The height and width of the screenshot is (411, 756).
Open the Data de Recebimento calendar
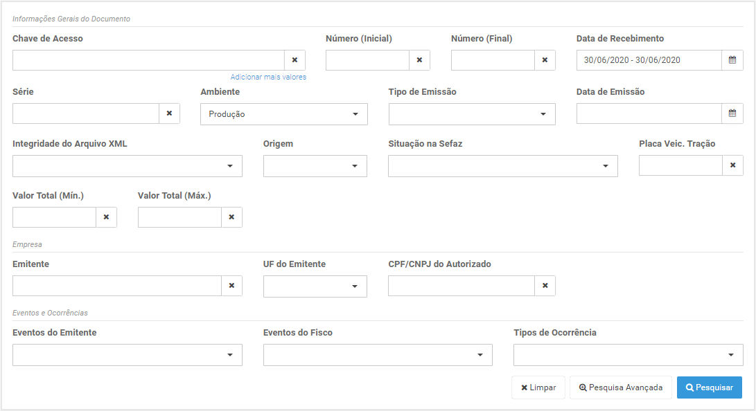coord(732,60)
